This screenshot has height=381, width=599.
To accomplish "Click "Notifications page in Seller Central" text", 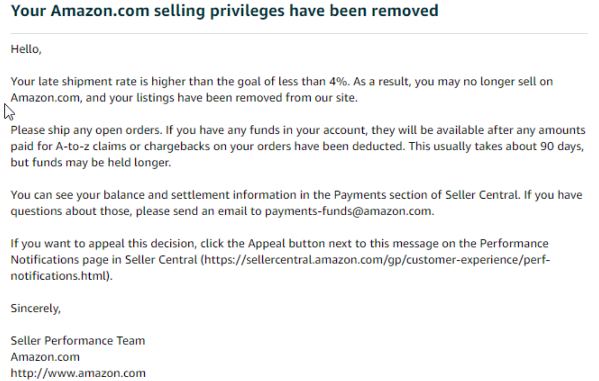I will click(104, 260).
